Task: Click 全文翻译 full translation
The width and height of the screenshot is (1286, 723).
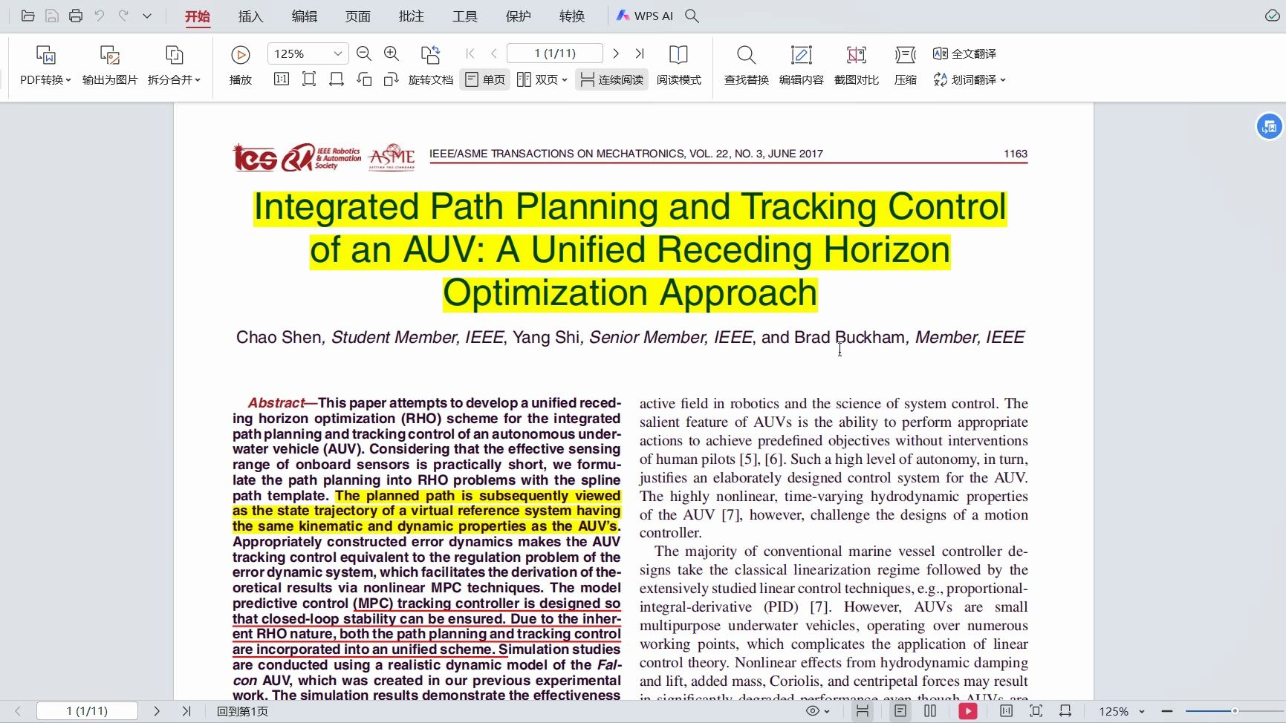Action: point(964,53)
